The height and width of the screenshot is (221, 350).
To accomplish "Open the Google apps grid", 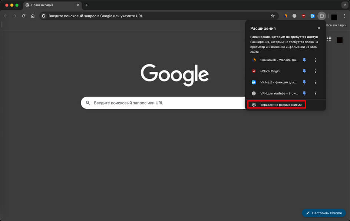I will click(x=329, y=39).
